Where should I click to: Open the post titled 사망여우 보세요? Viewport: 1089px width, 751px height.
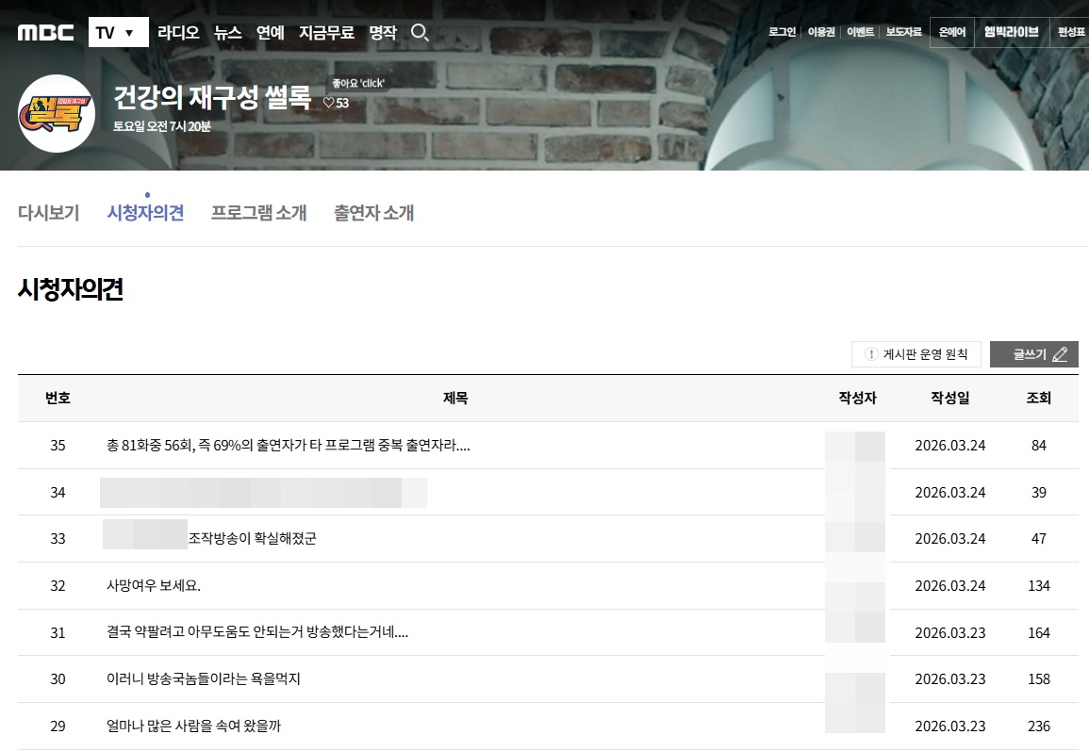coord(154,586)
